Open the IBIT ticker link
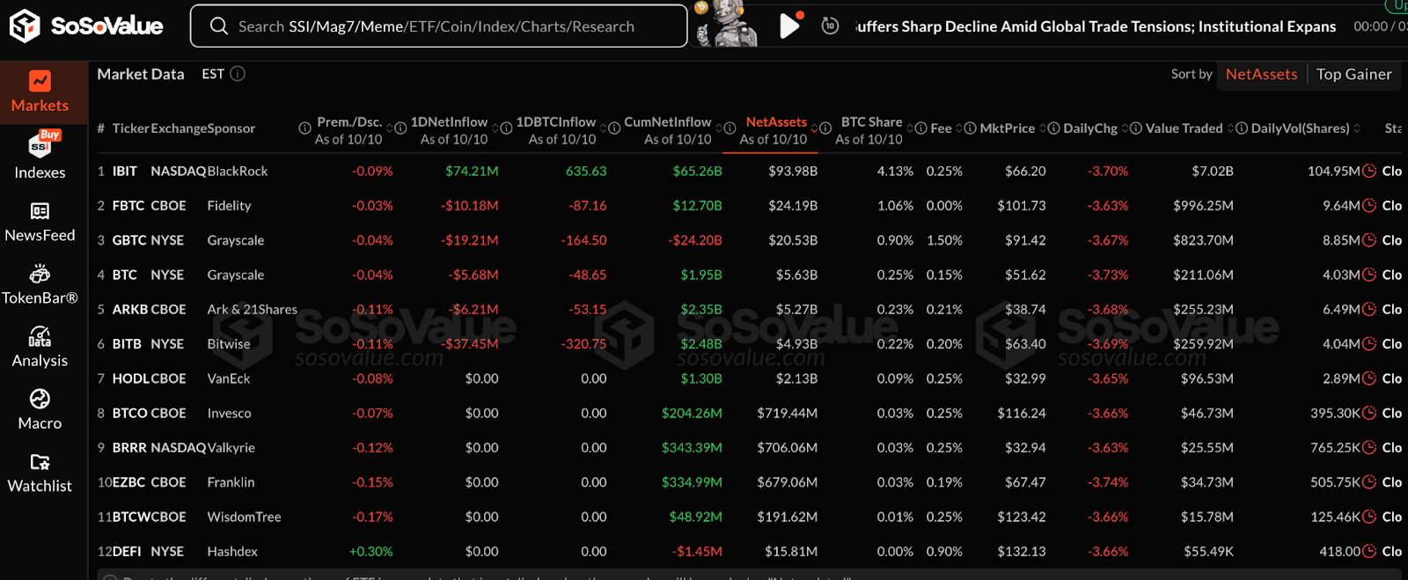Viewport: 1408px width, 580px height. pyautogui.click(x=124, y=171)
